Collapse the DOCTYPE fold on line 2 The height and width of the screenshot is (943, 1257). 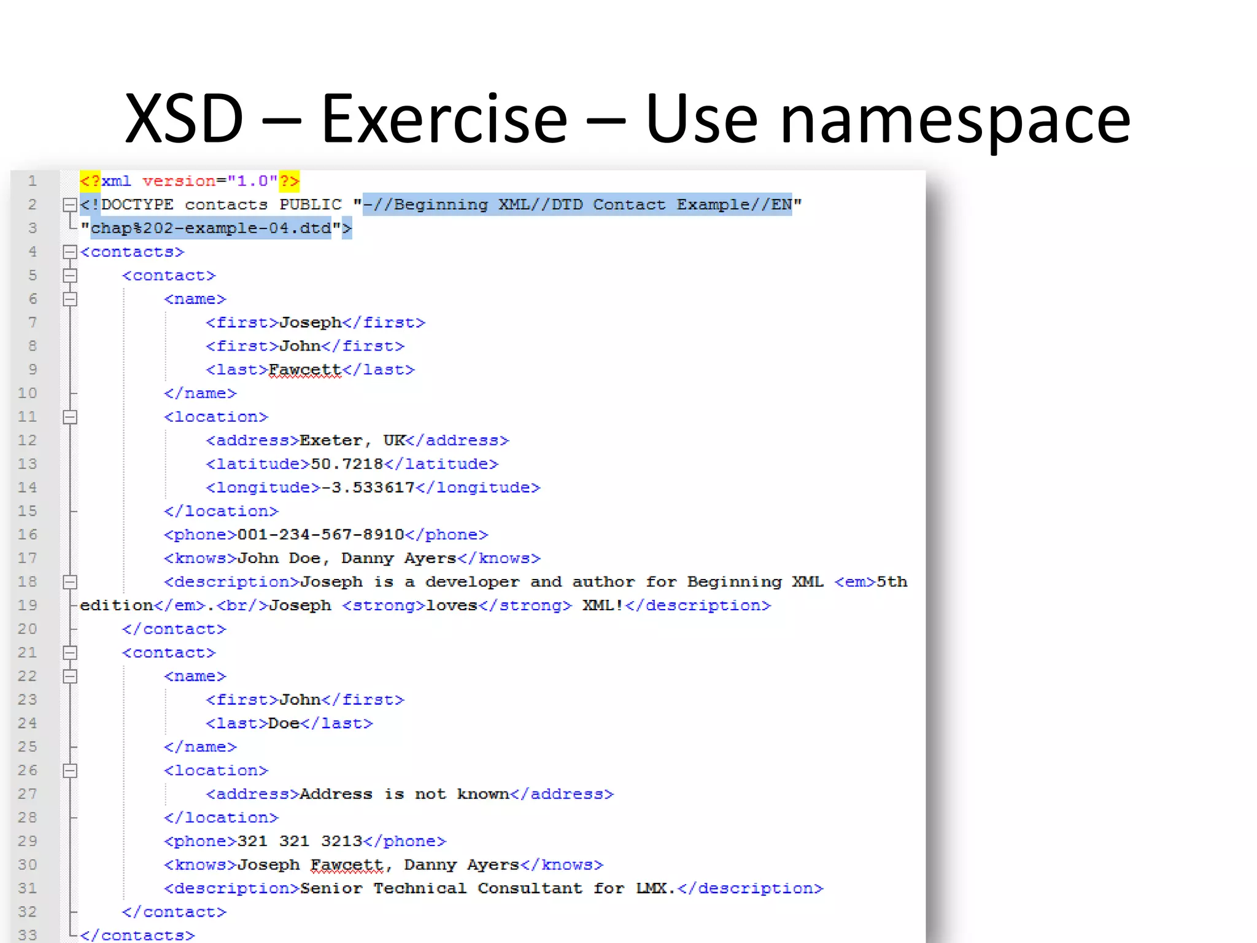(70, 204)
